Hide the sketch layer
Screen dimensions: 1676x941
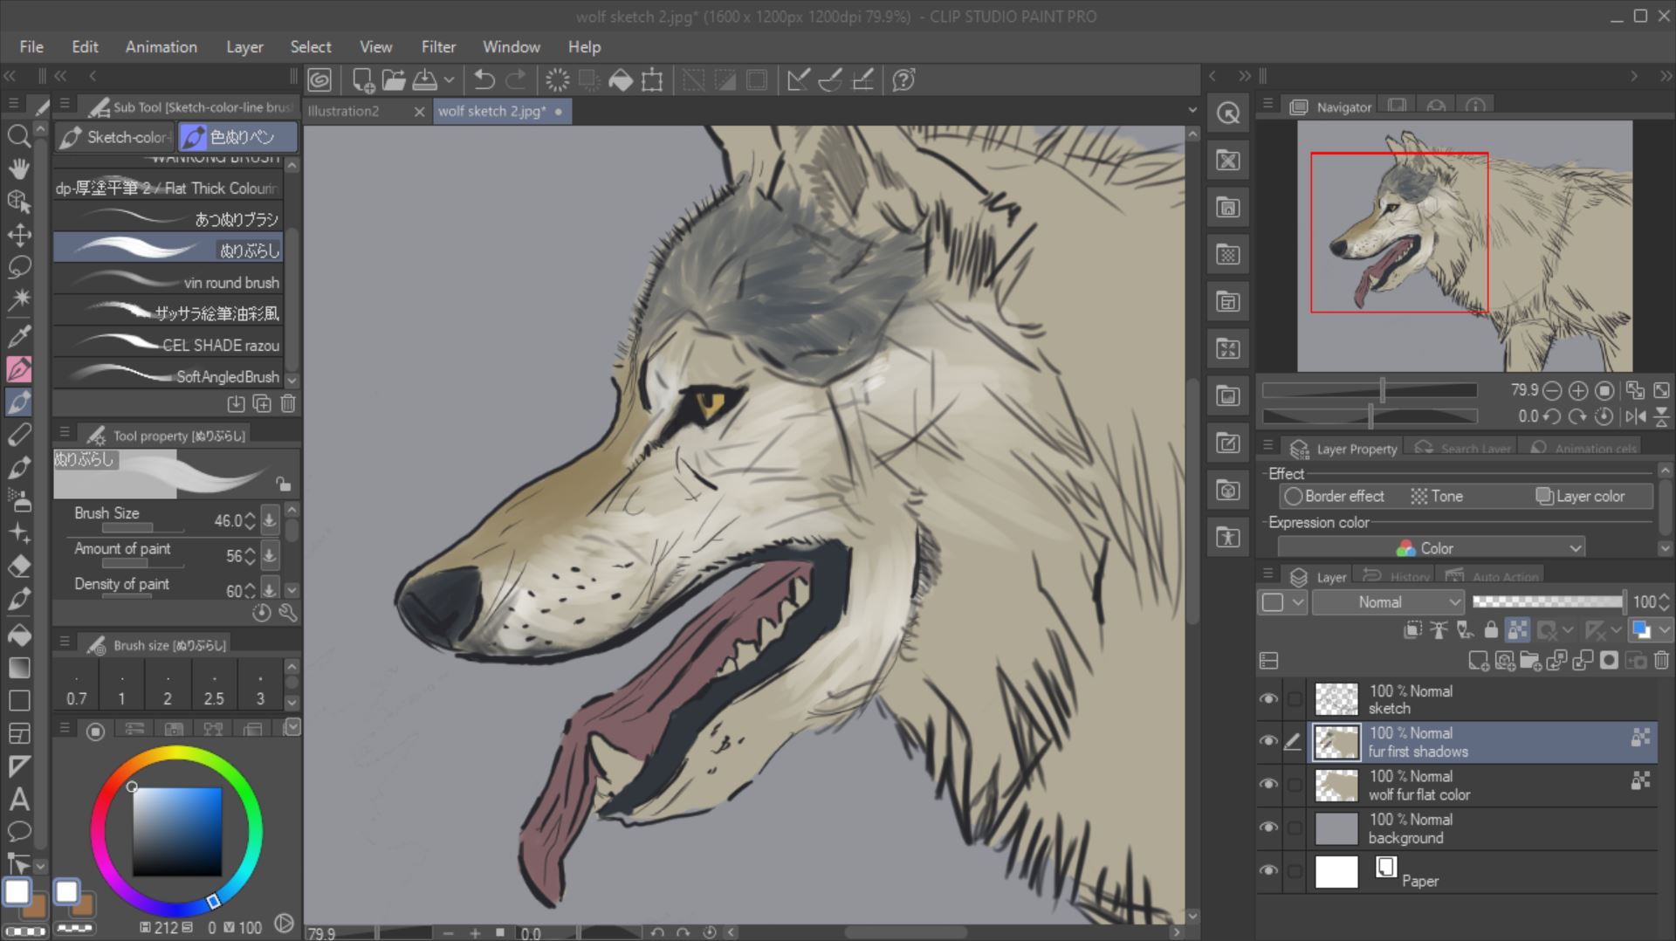pos(1268,699)
